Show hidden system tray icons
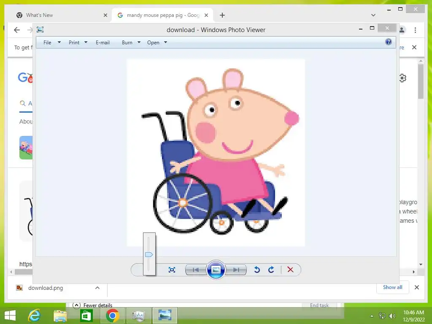Screen dimensions: 432x324 point(372,316)
